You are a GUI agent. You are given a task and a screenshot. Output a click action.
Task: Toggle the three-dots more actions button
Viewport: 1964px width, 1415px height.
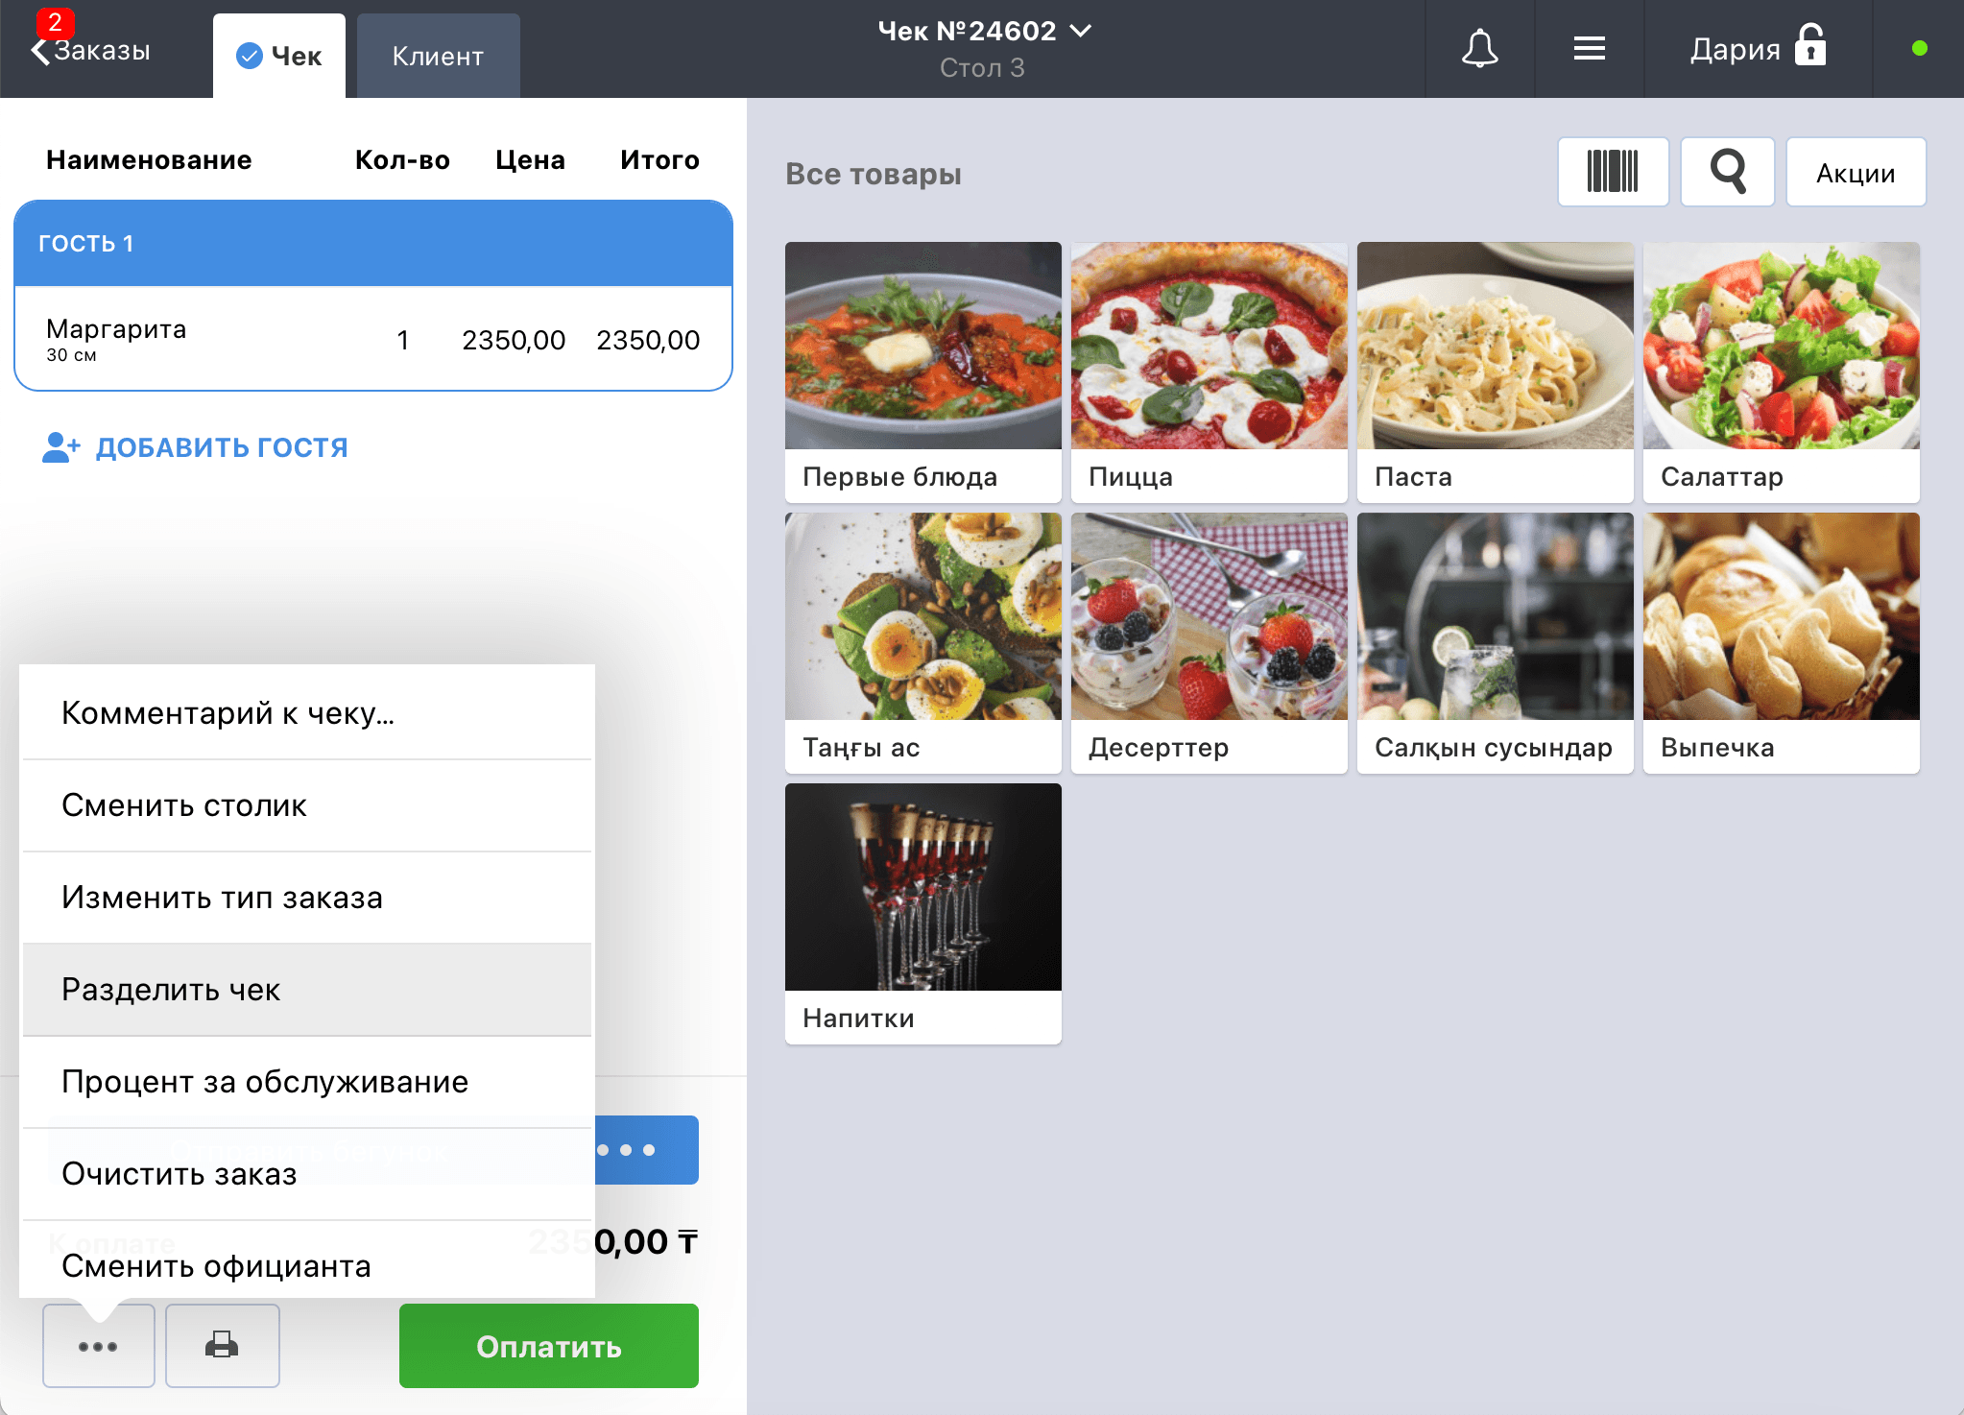pos(98,1346)
